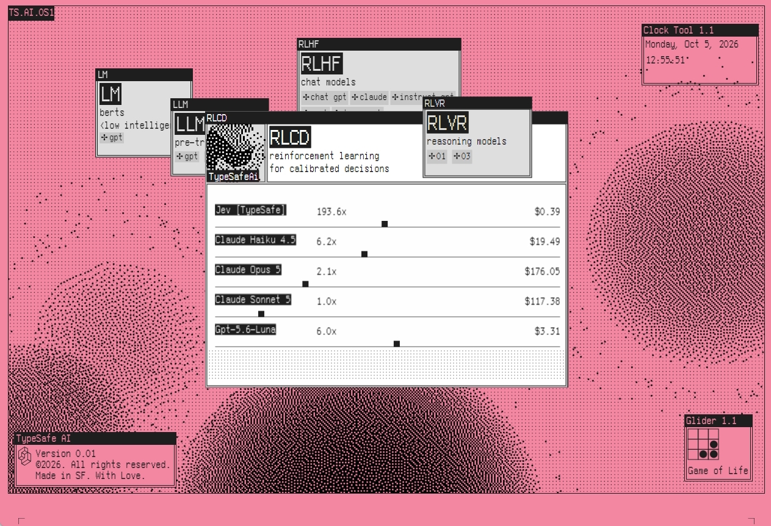Click the Version 0.01 text
Viewport: 771px width, 526px height.
[65, 453]
